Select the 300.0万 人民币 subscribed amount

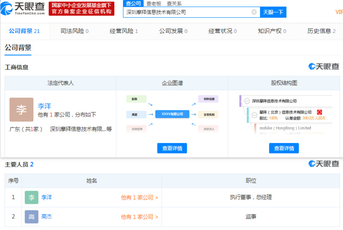314,118
